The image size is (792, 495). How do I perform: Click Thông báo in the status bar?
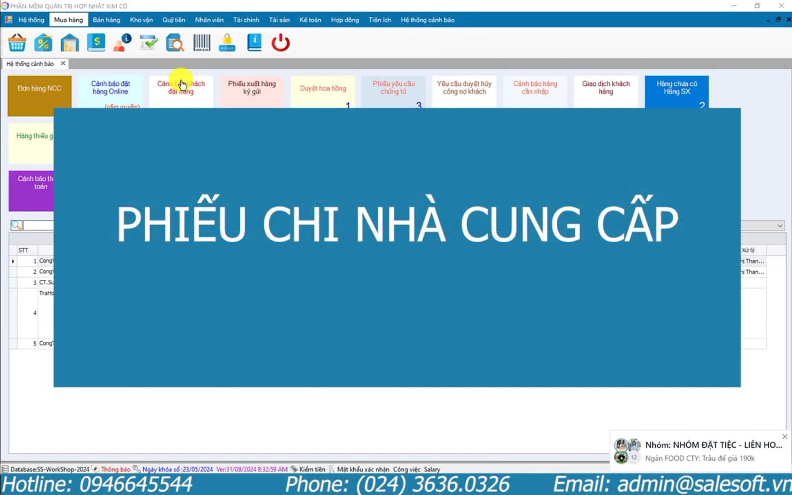coord(115,469)
